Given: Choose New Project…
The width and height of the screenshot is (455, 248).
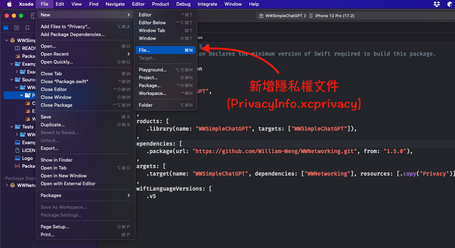Looking at the screenshot, I should pyautogui.click(x=166, y=77).
